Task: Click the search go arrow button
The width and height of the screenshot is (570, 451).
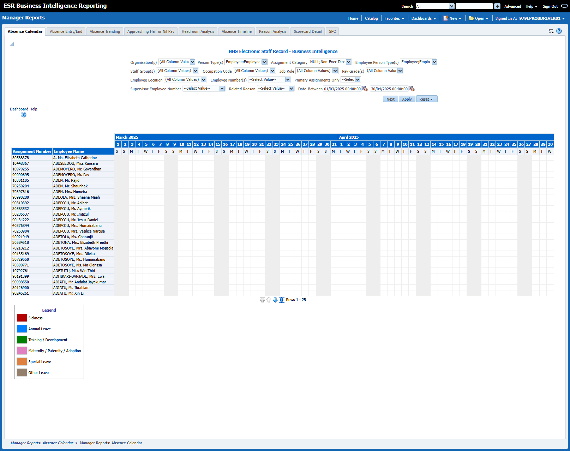Action: (x=497, y=6)
